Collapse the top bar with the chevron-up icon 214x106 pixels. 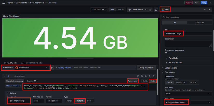click(x=211, y=3)
